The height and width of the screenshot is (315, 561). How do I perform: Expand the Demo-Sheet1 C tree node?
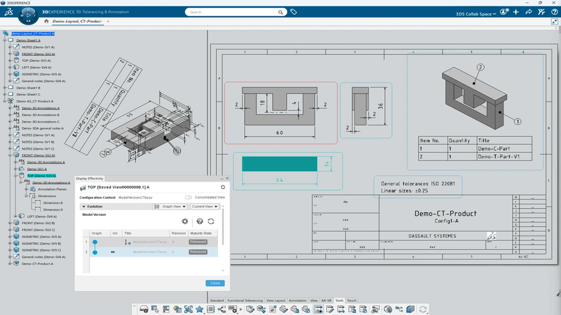5,94
